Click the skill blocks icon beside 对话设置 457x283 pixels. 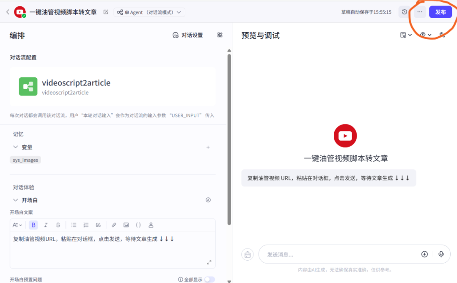click(x=220, y=35)
